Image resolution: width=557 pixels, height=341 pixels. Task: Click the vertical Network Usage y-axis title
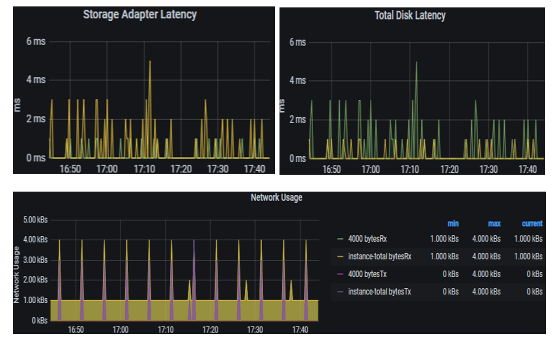pyautogui.click(x=16, y=275)
